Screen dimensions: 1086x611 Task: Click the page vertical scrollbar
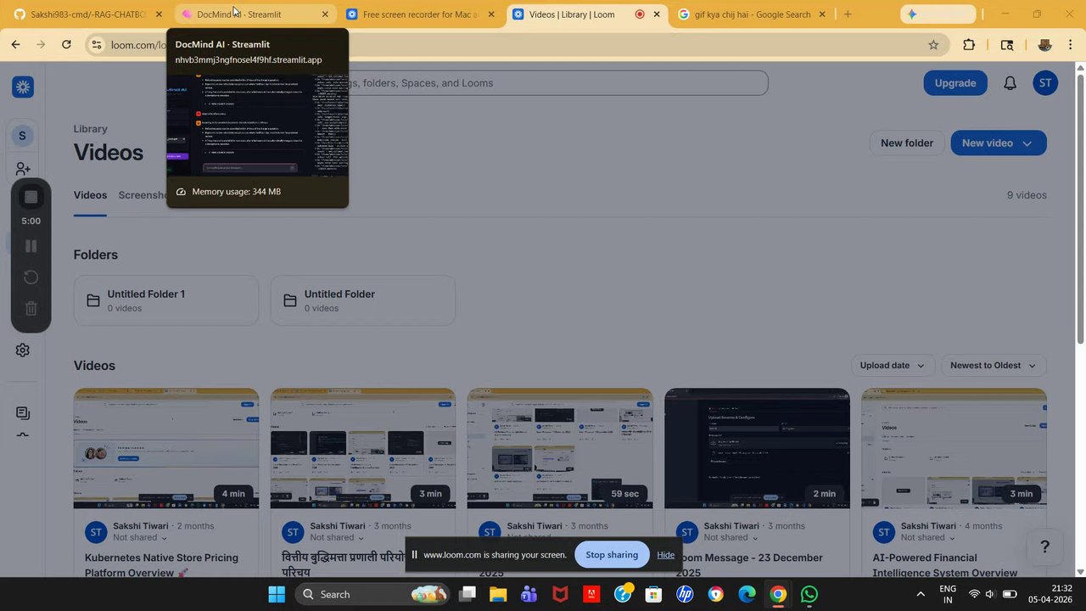(1080, 210)
